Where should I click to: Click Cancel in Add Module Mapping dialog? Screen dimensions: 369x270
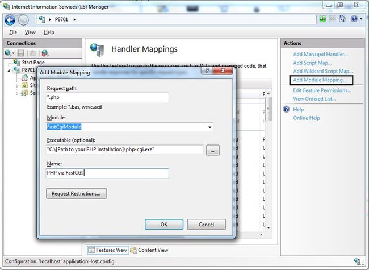coord(207,225)
